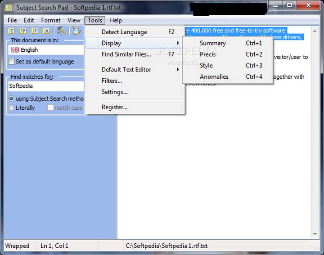The height and width of the screenshot is (255, 324).
Task: Click the Wrapped status bar entry
Action: pyautogui.click(x=17, y=246)
